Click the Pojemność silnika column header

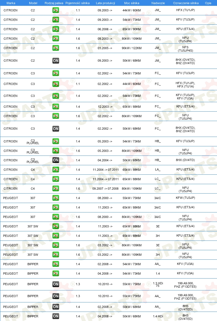[77, 3]
